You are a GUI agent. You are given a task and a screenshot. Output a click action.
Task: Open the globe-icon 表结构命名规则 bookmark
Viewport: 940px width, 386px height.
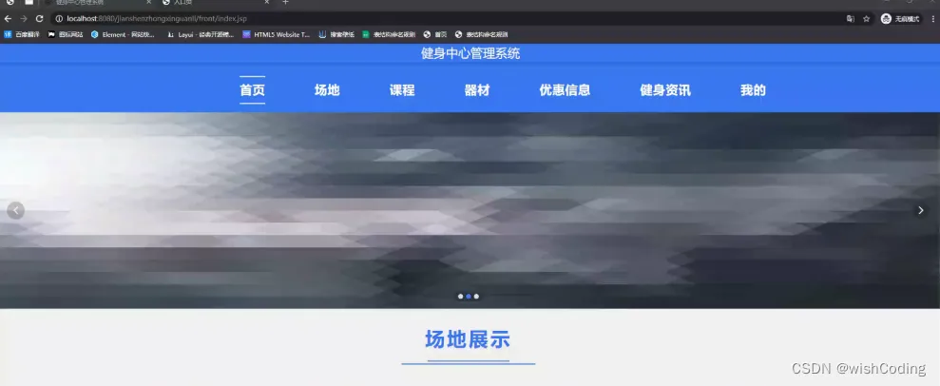481,35
